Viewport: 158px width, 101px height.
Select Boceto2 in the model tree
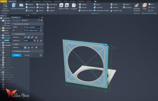click(x=7, y=40)
